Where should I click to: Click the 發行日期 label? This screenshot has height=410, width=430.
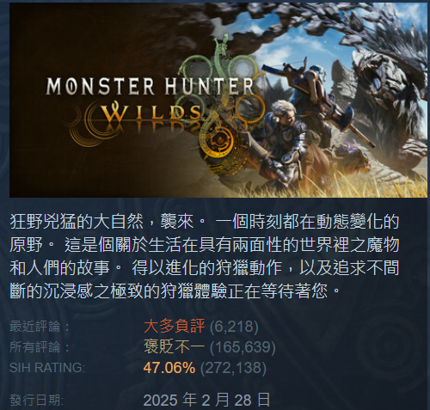[36, 400]
